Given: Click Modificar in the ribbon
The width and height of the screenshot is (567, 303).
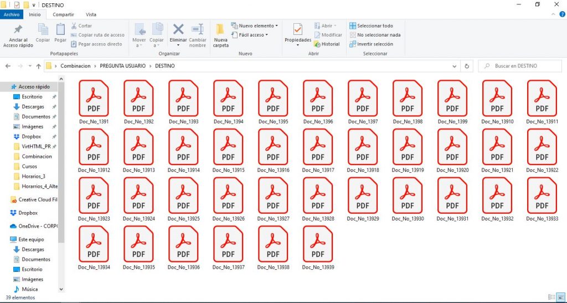Looking at the screenshot, I should tap(328, 35).
